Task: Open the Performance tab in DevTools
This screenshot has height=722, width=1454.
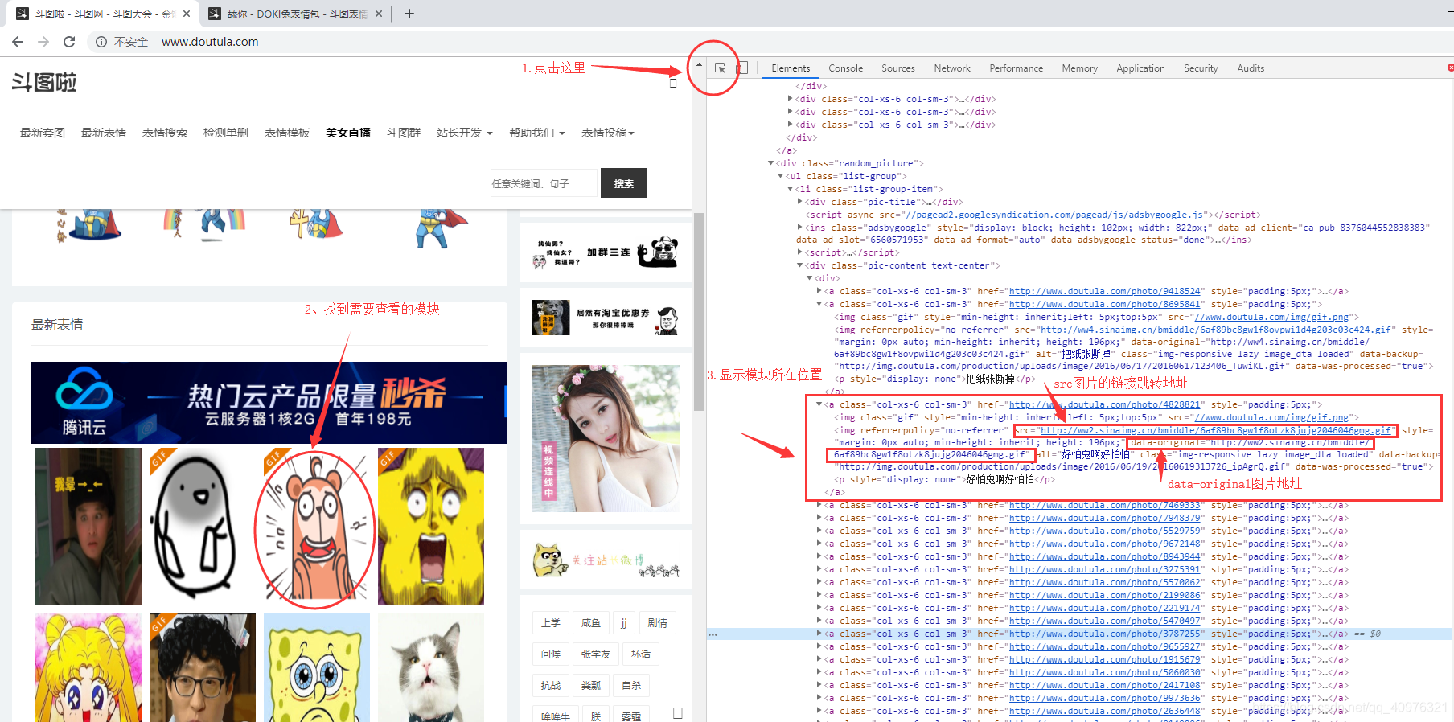Action: click(x=1016, y=68)
